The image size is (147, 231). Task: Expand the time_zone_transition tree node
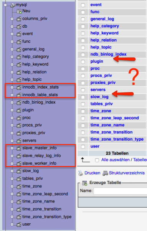pyautogui.click(x=12, y=209)
